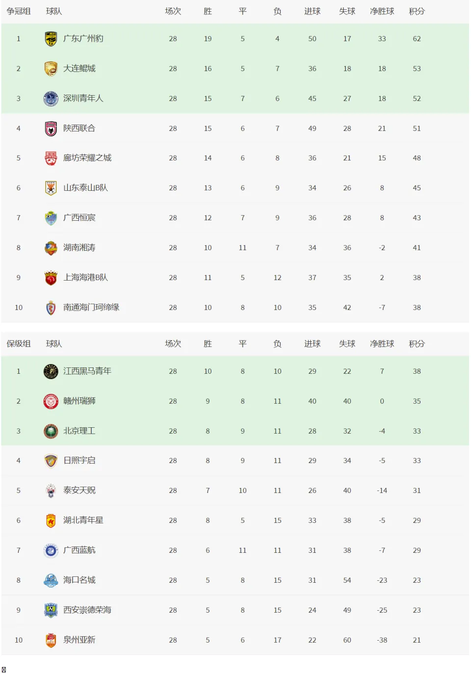The image size is (471, 674).
Task: Open the 深圳青年人 club badge
Action: [51, 99]
